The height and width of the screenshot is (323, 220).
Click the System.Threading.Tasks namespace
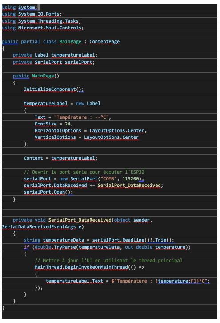coord(48,21)
